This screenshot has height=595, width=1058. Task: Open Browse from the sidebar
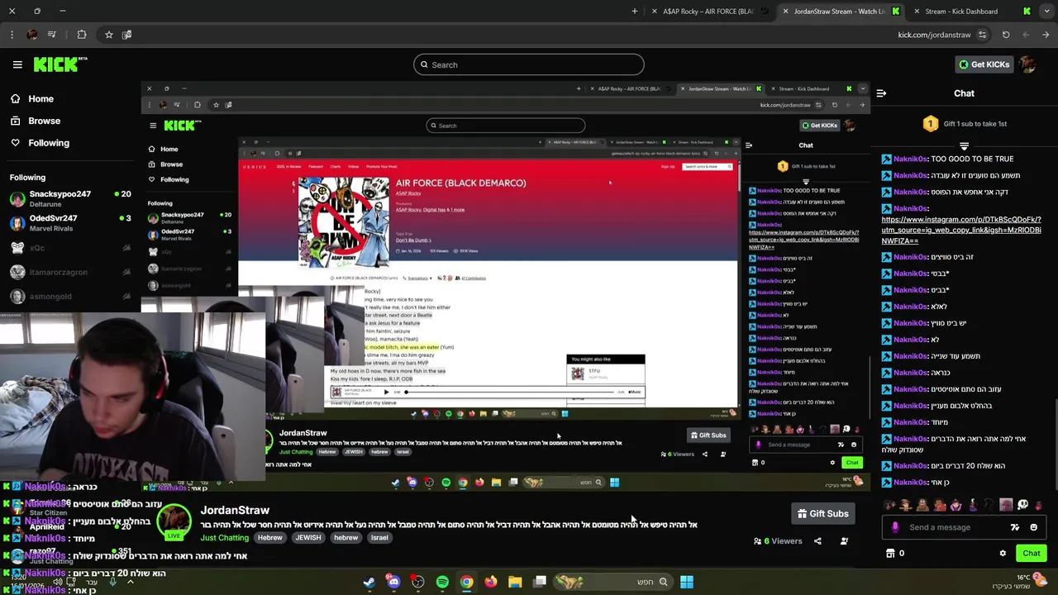coord(36,121)
